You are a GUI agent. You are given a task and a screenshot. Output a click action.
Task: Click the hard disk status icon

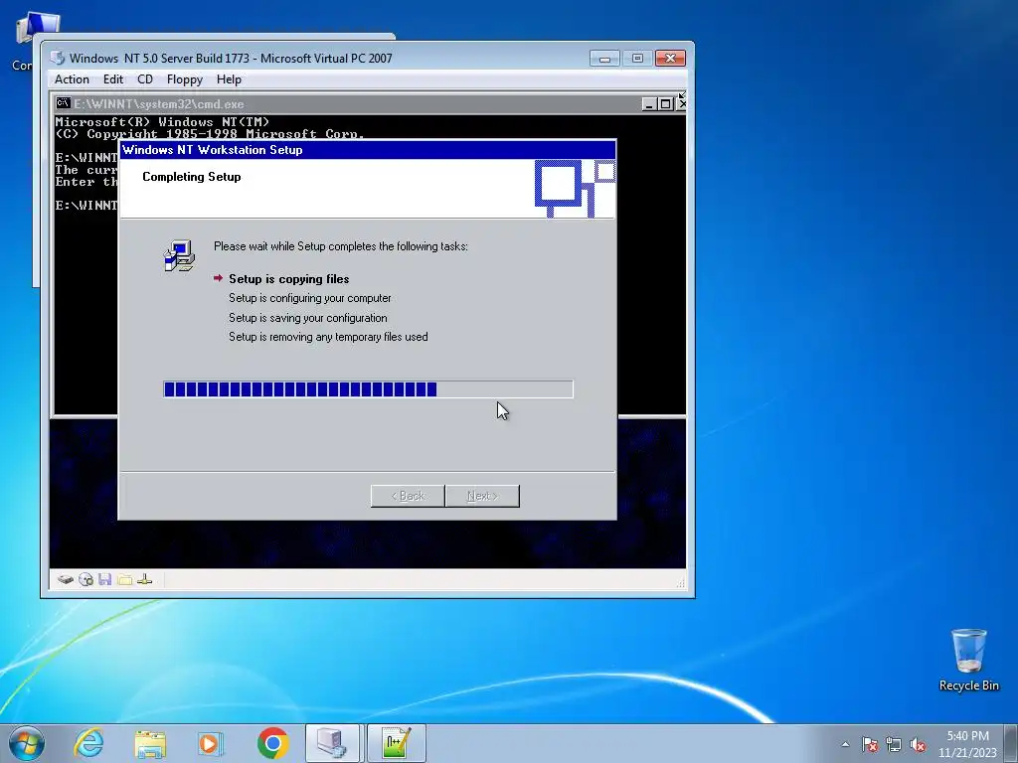(65, 579)
